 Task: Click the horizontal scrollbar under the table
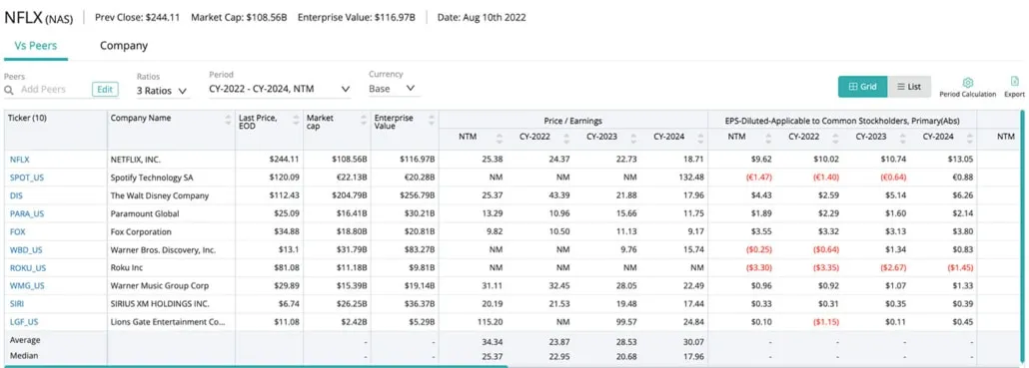click(x=255, y=366)
